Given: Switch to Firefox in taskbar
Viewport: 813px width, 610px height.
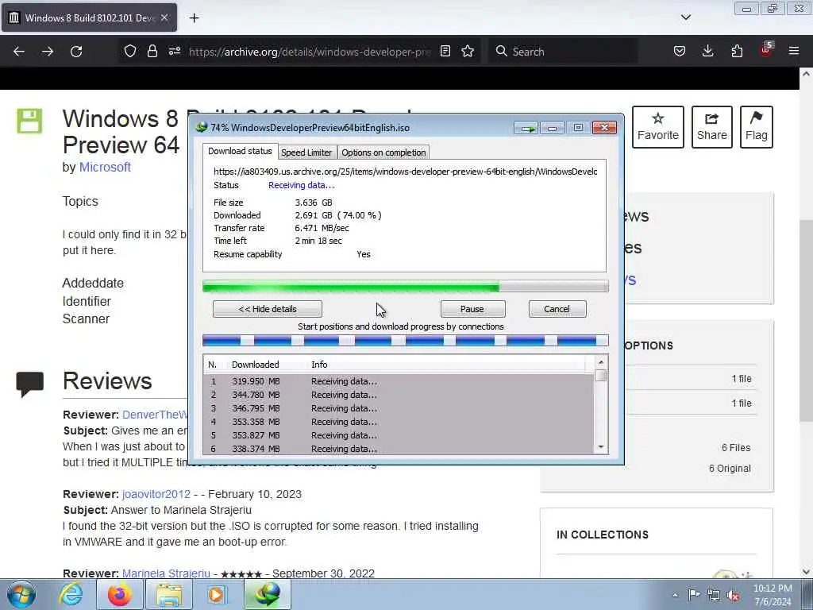Looking at the screenshot, I should tap(120, 594).
